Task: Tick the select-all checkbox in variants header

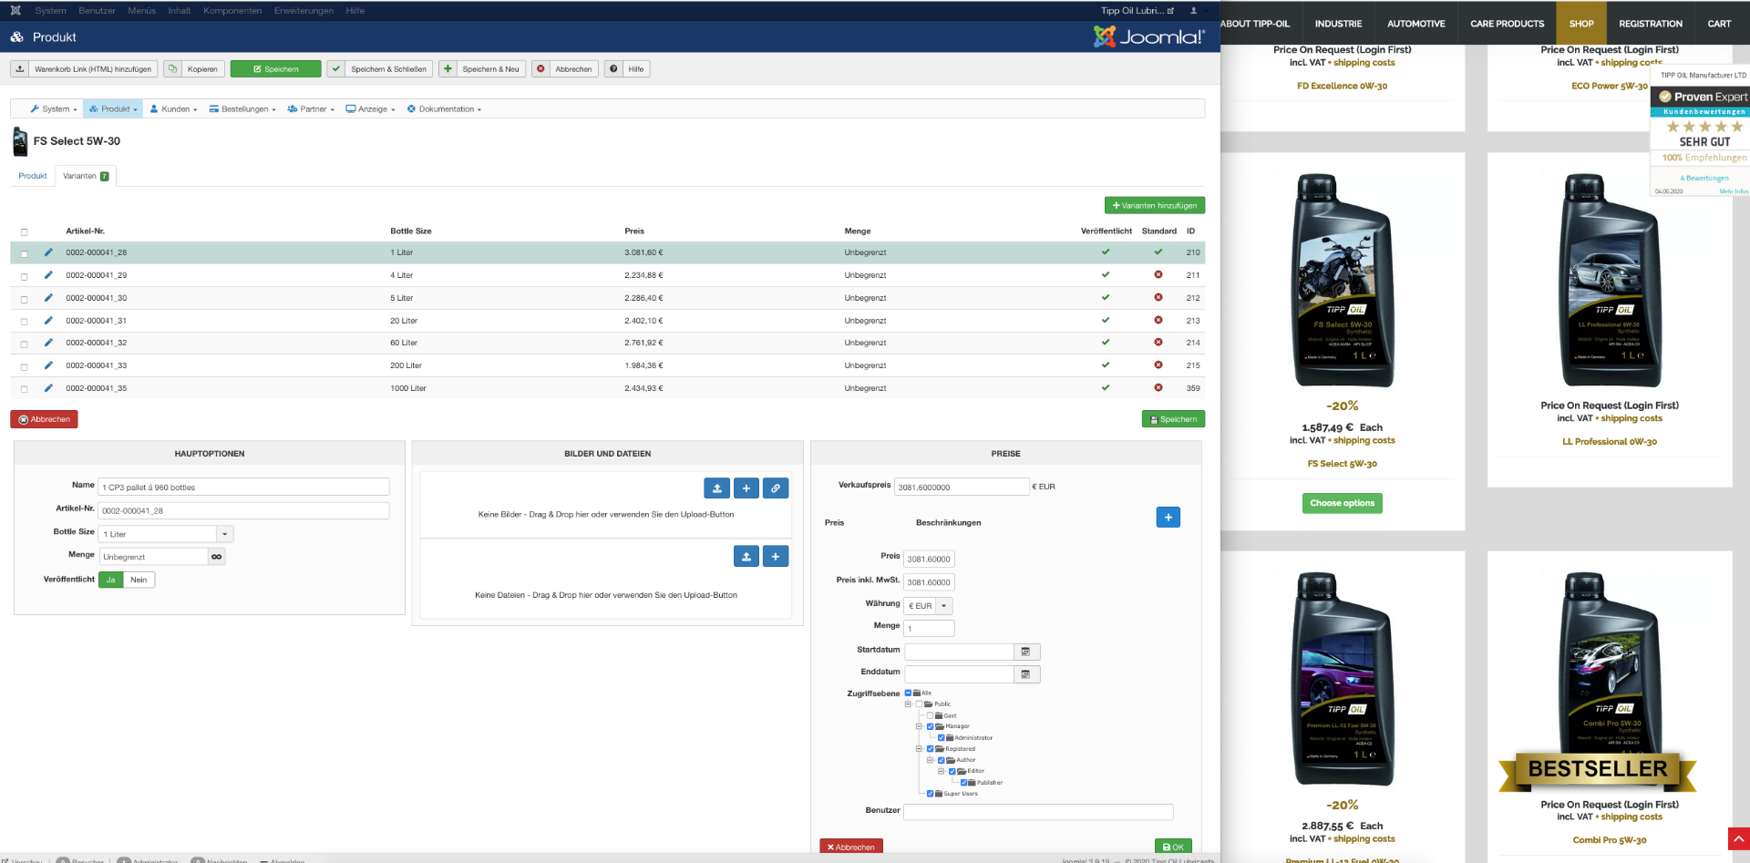Action: click(24, 232)
